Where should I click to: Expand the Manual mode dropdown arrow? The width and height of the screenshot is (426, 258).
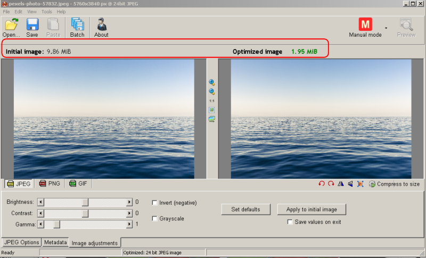386,28
